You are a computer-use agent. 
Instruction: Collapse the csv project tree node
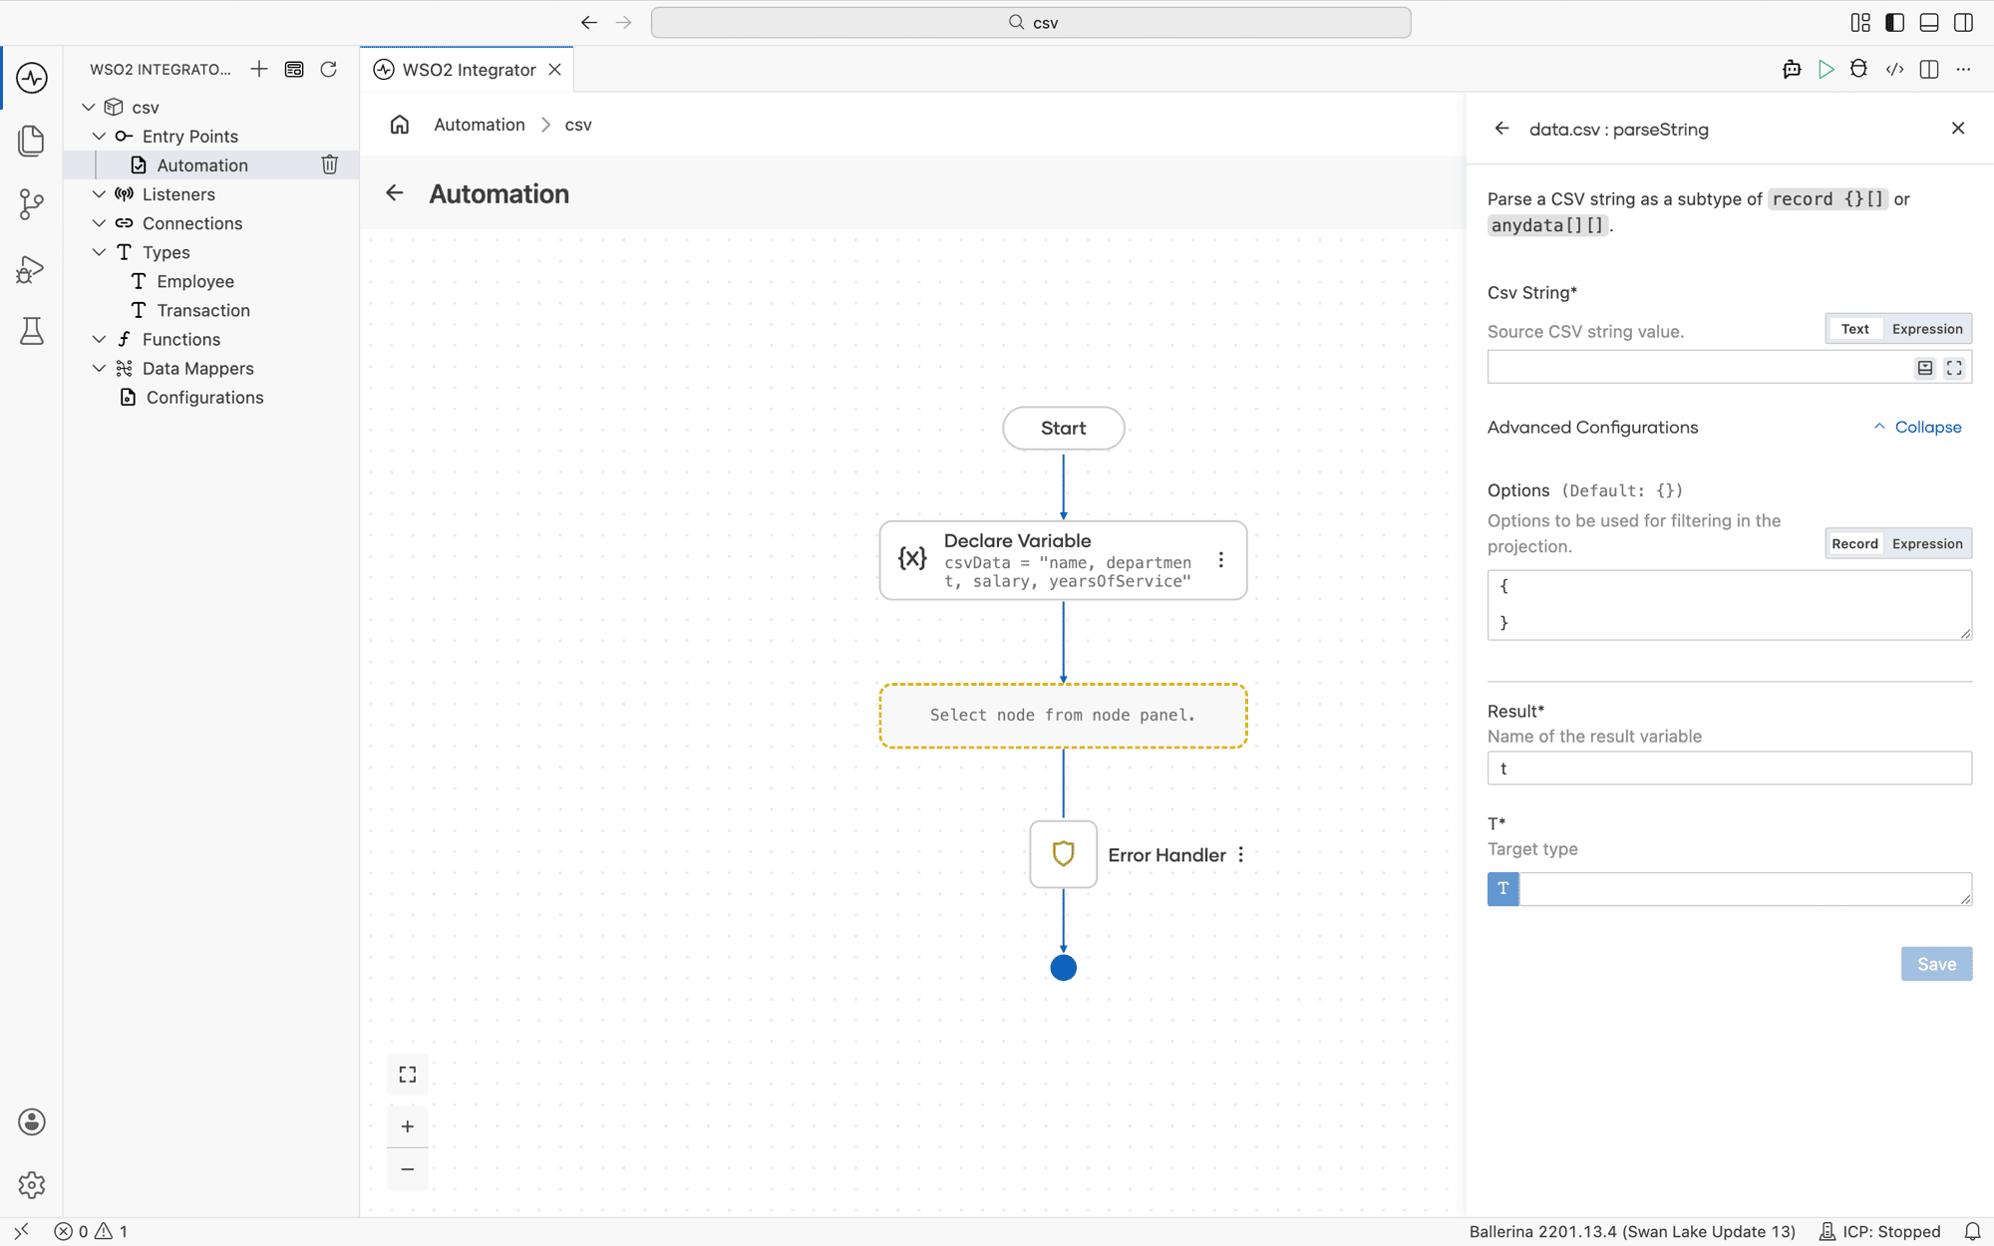pyautogui.click(x=89, y=107)
